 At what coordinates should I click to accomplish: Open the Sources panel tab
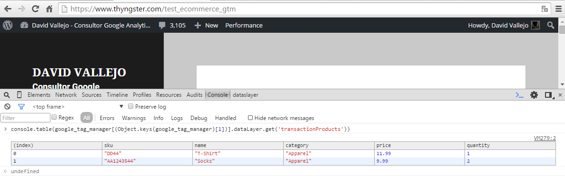coord(91,95)
